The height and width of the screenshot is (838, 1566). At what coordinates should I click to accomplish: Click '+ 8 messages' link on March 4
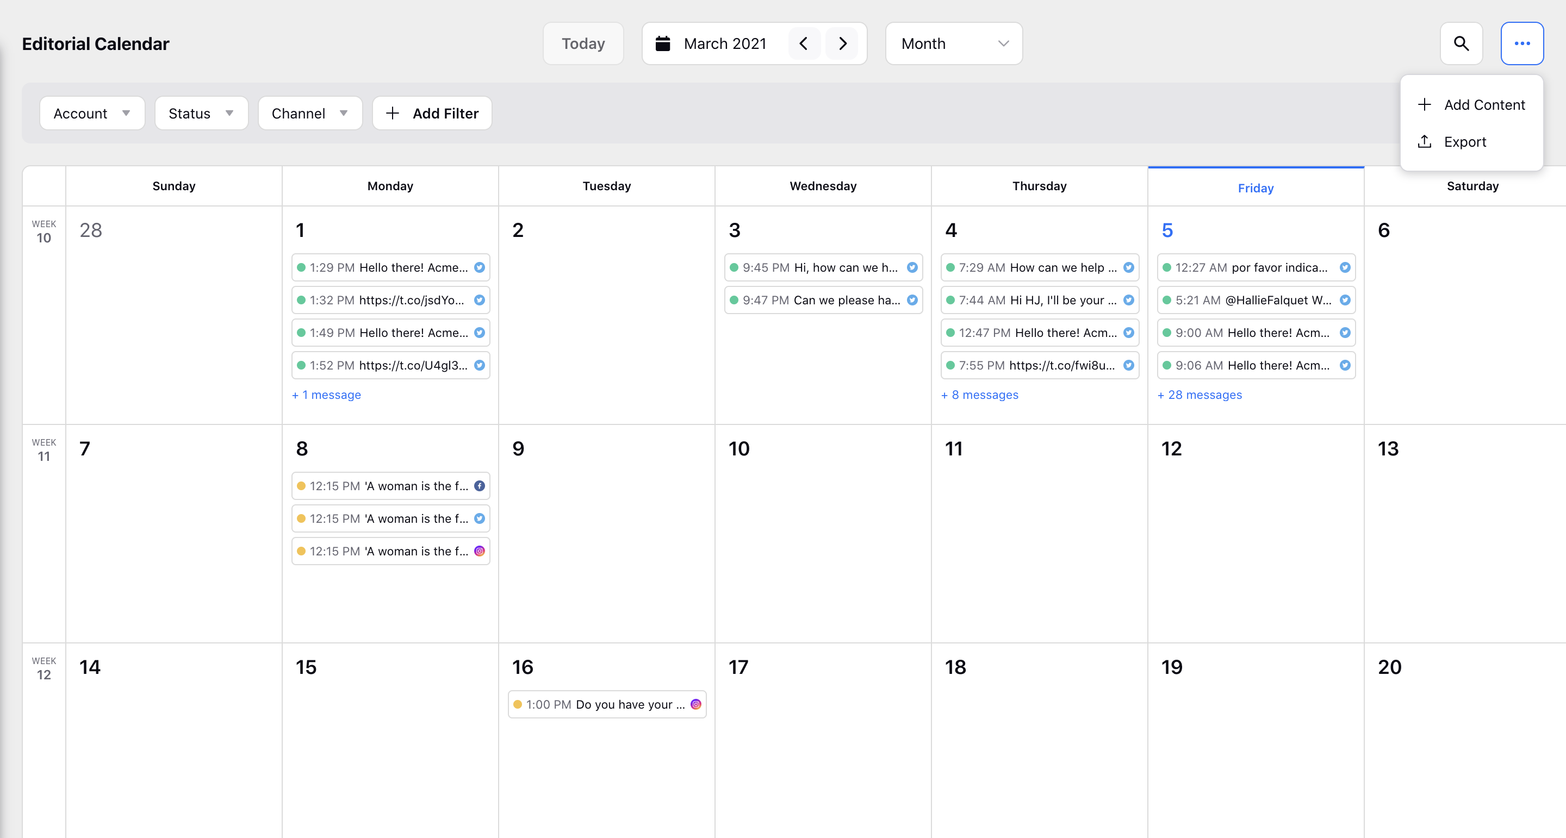point(980,394)
